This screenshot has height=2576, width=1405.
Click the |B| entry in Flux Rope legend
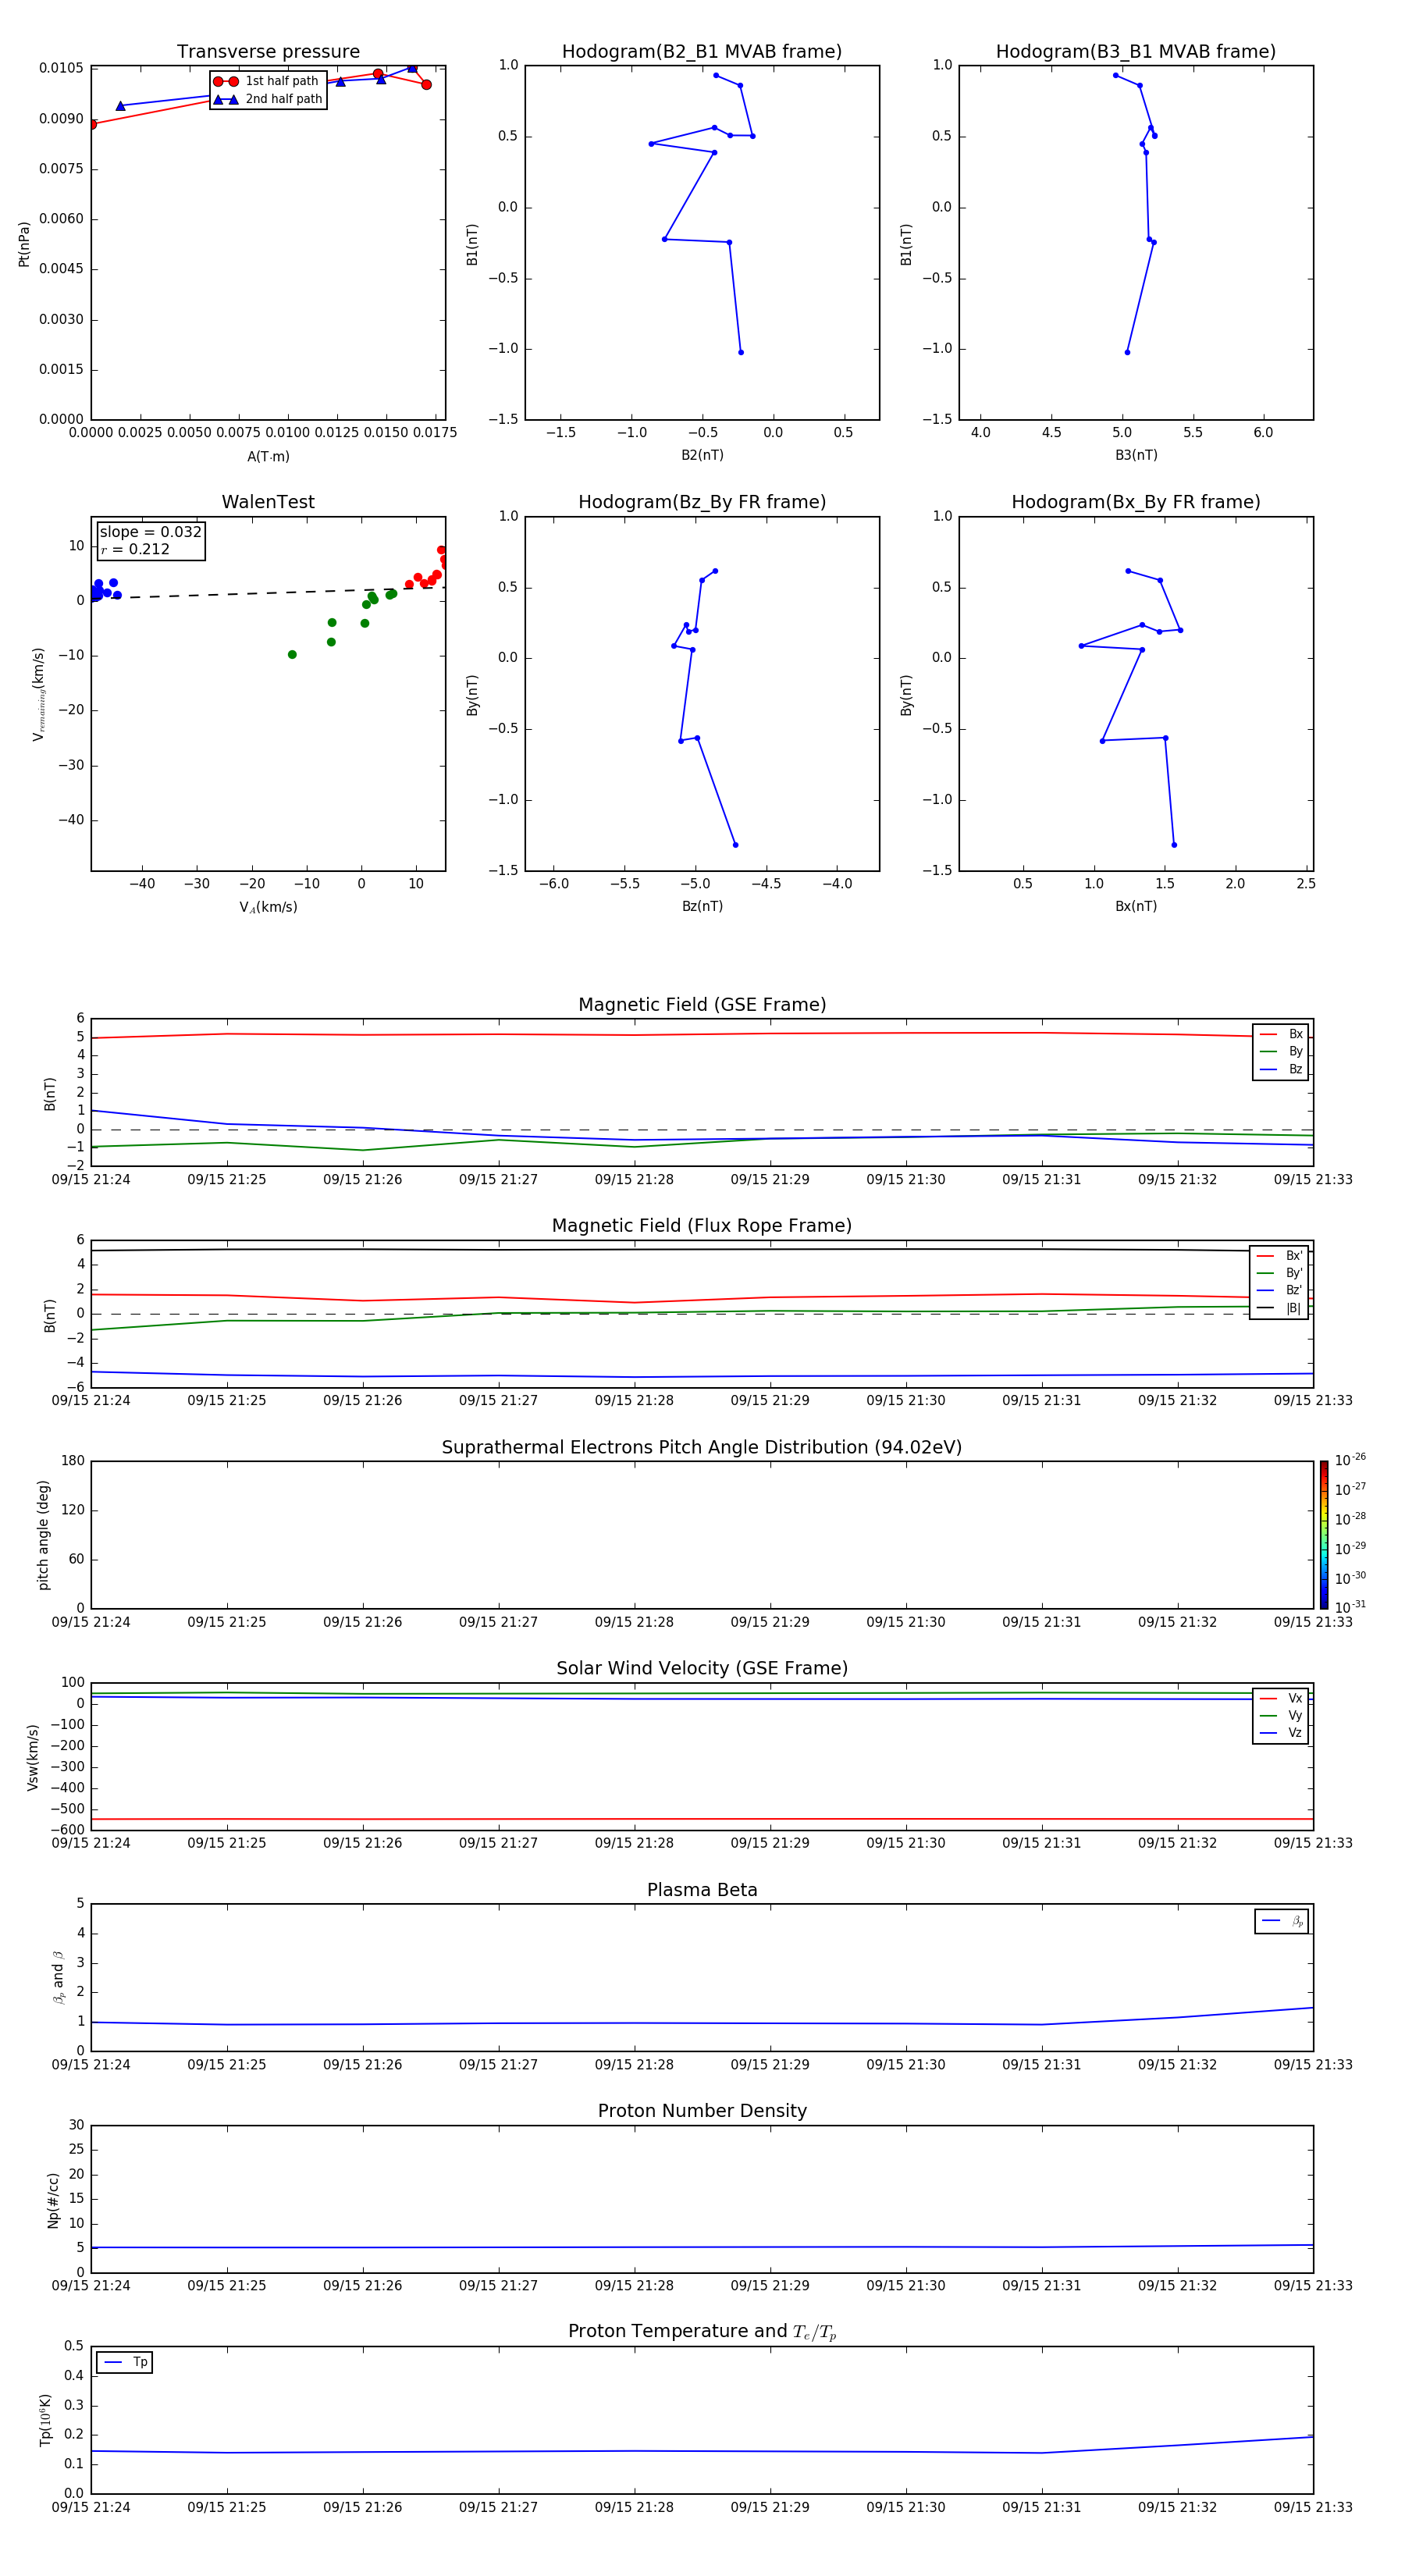coord(1279,1309)
